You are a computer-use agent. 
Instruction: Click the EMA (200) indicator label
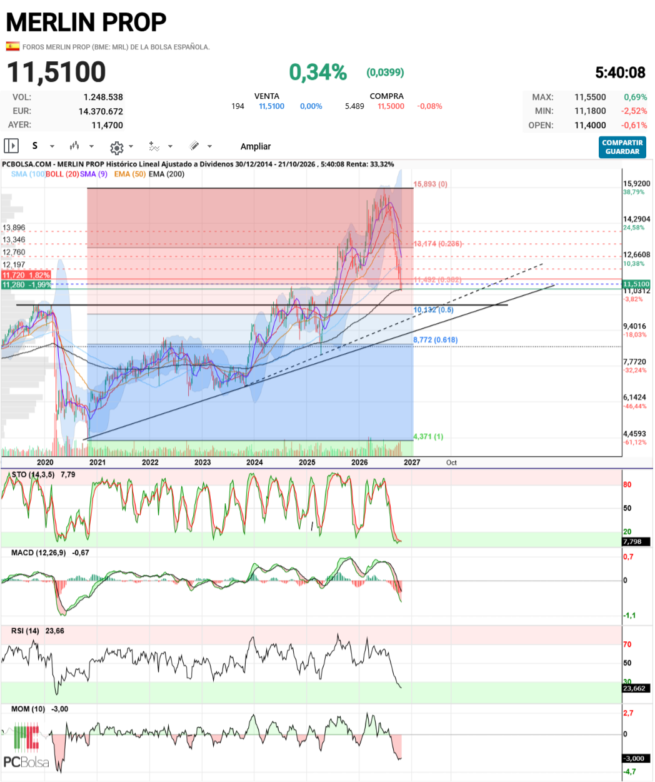167,174
